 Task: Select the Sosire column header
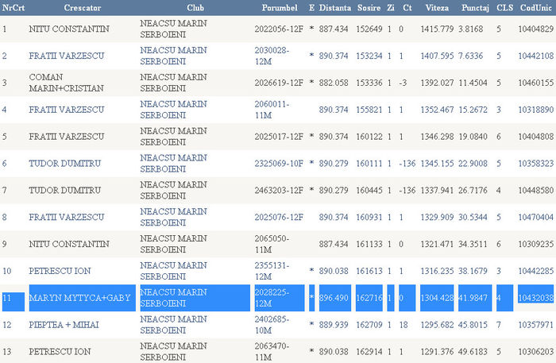368,7
